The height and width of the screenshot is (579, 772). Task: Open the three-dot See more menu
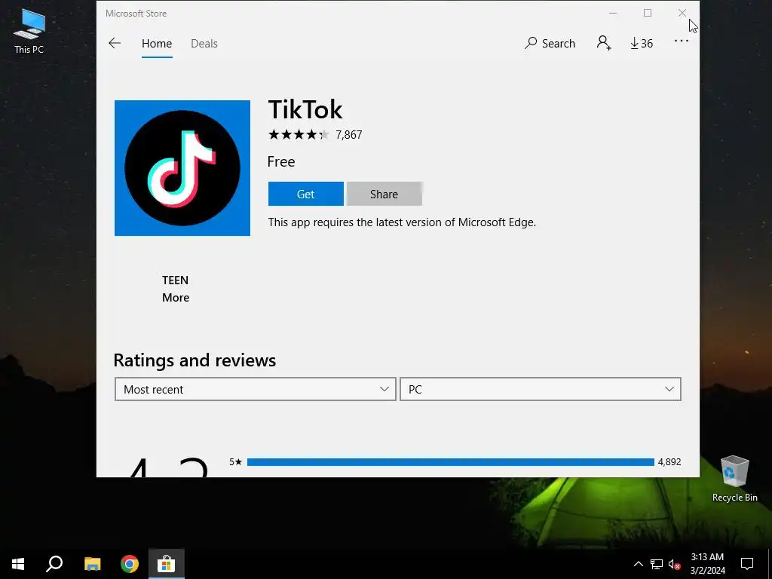(x=682, y=41)
